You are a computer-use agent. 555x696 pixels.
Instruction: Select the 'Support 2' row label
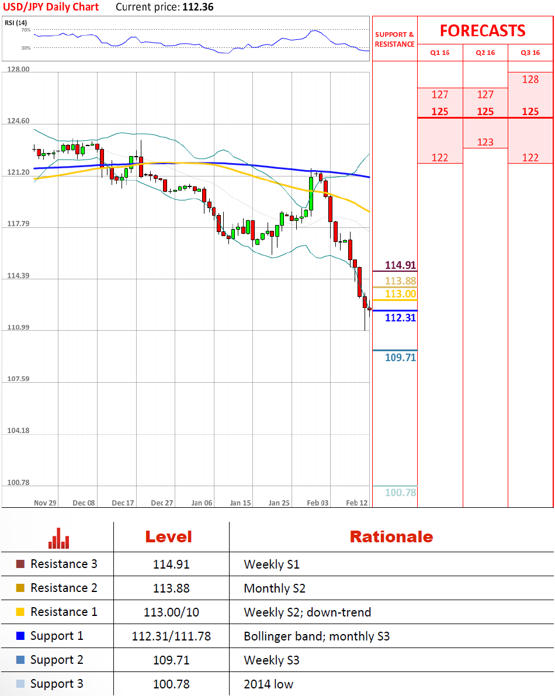[57, 660]
